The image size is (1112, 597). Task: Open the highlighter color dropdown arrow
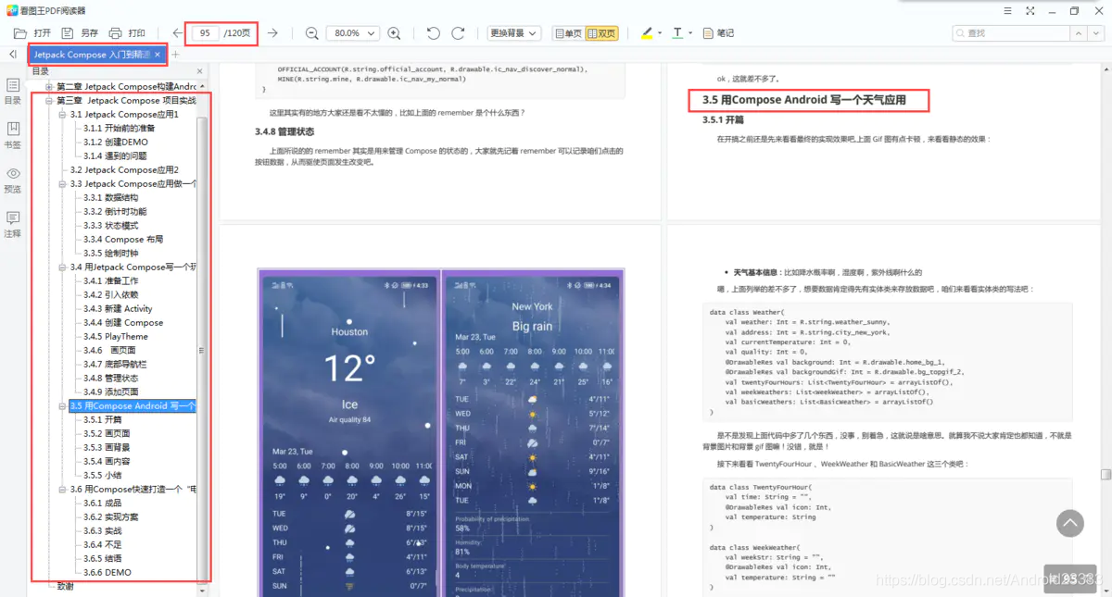660,33
